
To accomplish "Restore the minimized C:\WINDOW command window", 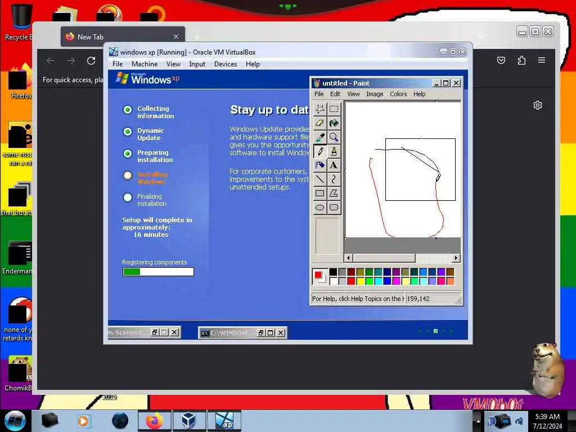I will pos(261,333).
